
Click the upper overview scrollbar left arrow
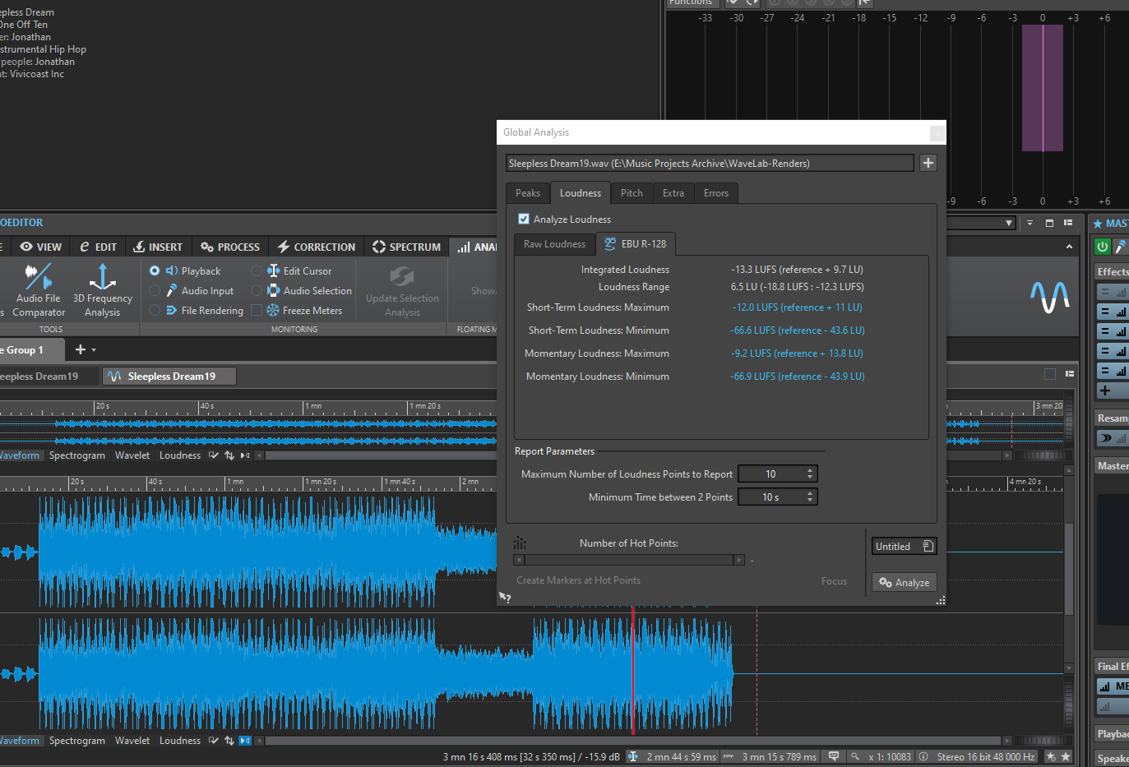(260, 455)
